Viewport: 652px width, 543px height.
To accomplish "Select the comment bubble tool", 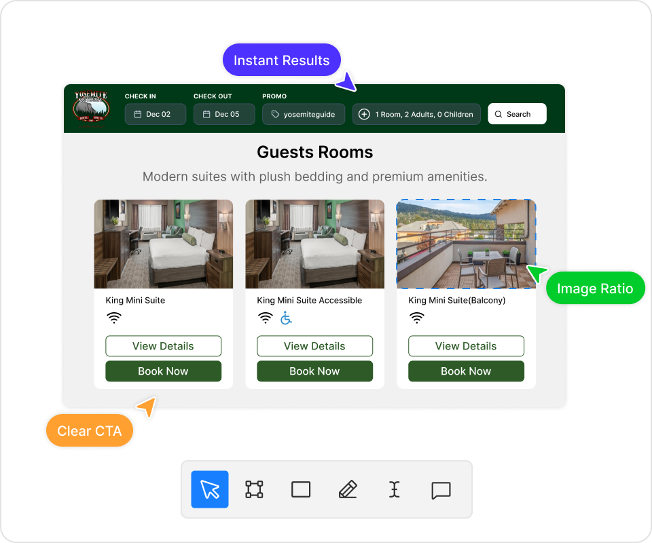I will (441, 490).
